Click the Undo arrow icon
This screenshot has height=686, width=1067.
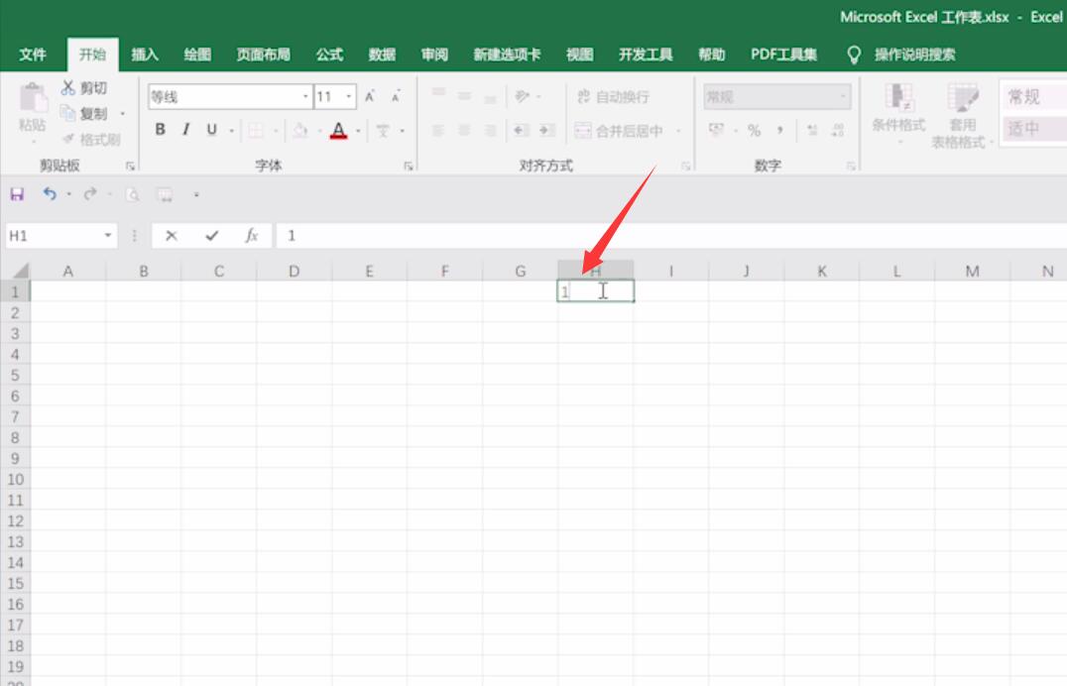[x=49, y=194]
